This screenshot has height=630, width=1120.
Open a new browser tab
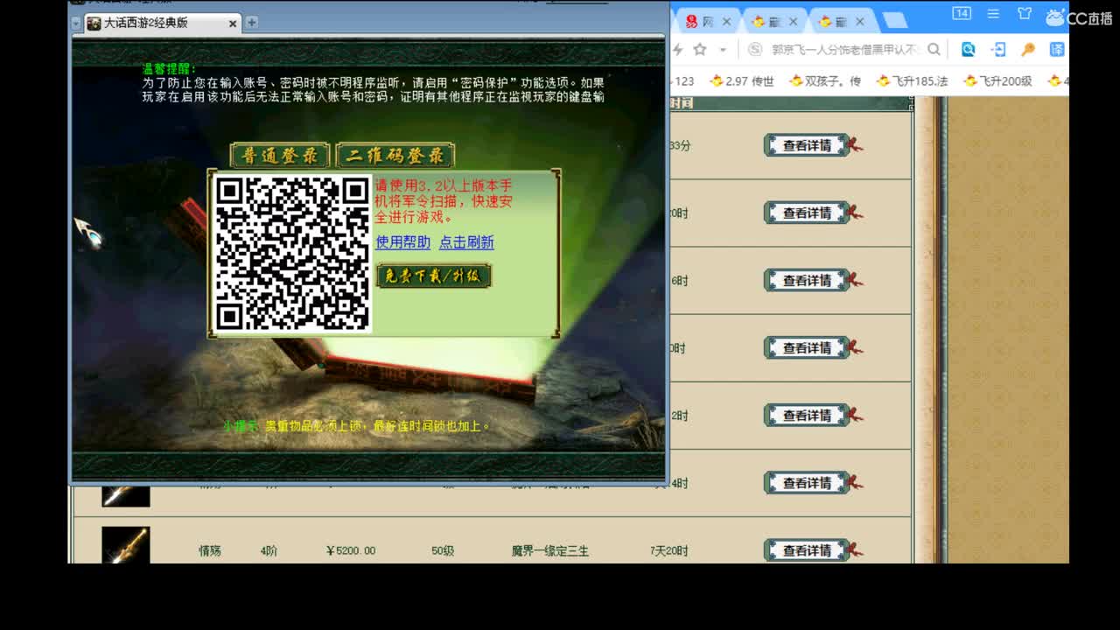[894, 21]
